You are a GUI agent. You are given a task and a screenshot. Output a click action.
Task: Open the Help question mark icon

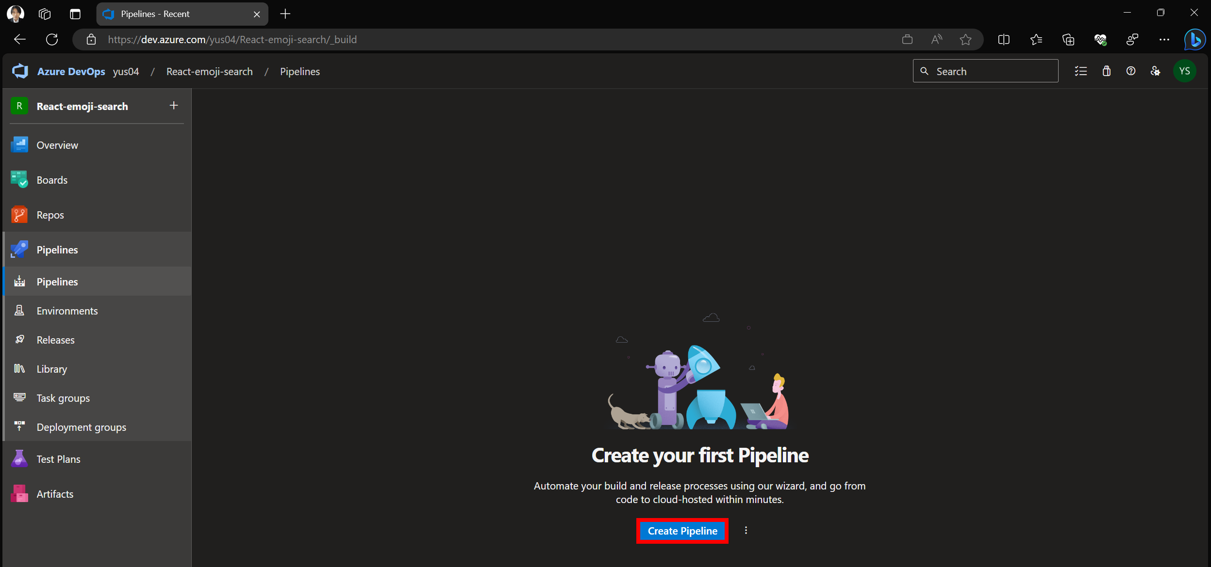point(1131,71)
